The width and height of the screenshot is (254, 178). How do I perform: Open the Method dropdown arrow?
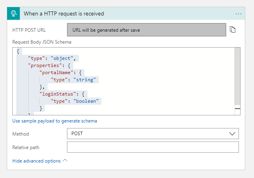(232, 134)
